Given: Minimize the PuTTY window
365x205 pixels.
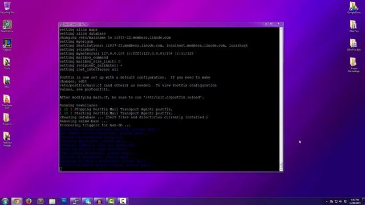Looking at the screenshot, I should 266,24.
